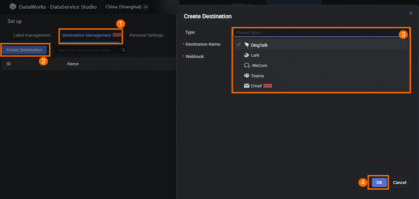The image size is (419, 199).
Task: Click the search magnifier icon
Action: pos(123,50)
